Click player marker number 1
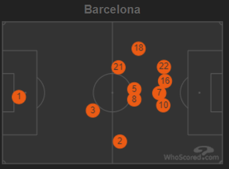 point(19,97)
